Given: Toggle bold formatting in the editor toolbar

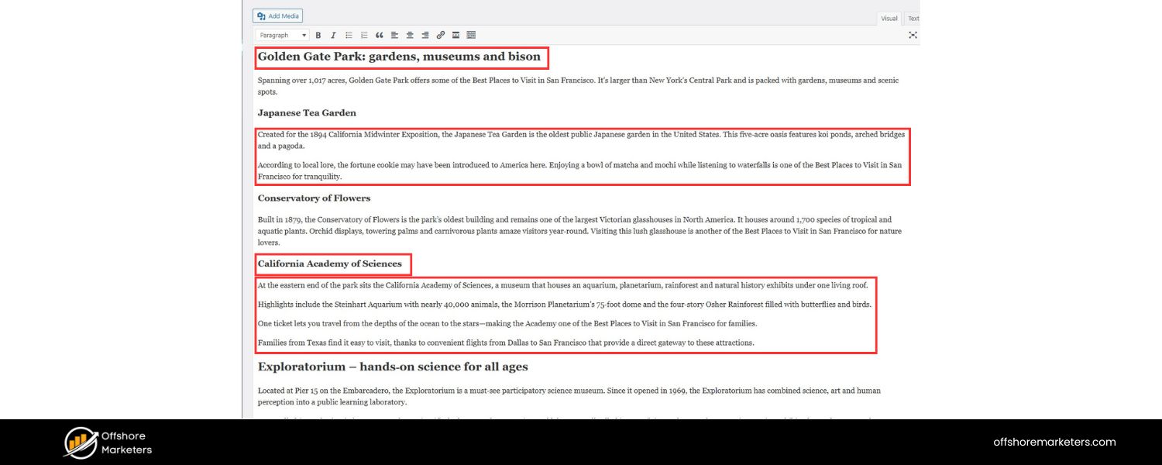Looking at the screenshot, I should [318, 35].
